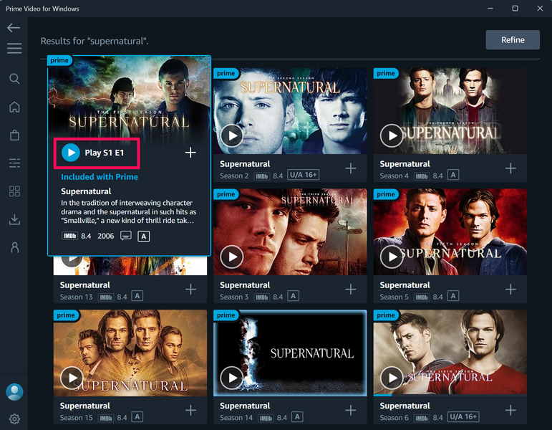Screen dimensions: 552x430
Task: Play Supernatural Season 4
Action: [x=392, y=135]
